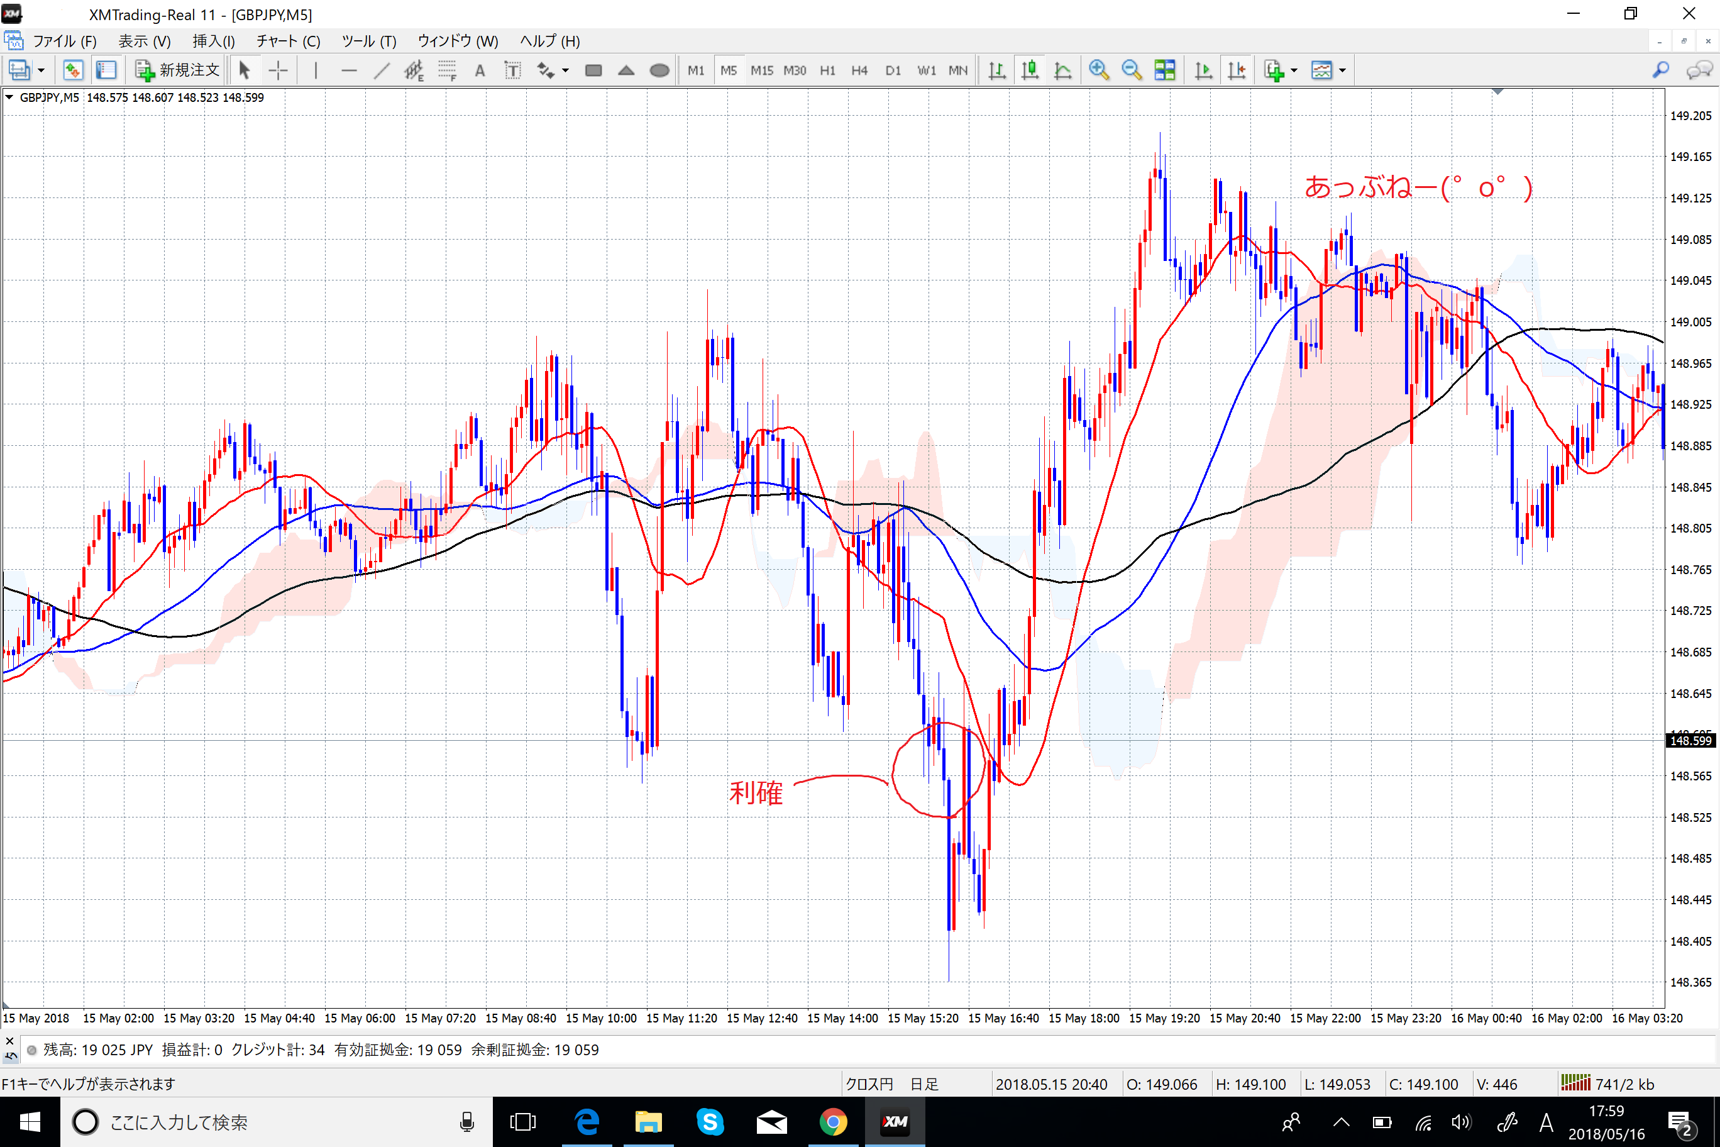Zoom out of the chart
1720x1147 pixels.
pos(1132,70)
